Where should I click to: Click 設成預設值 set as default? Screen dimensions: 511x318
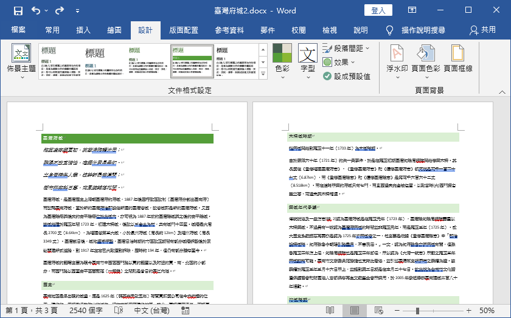point(347,76)
